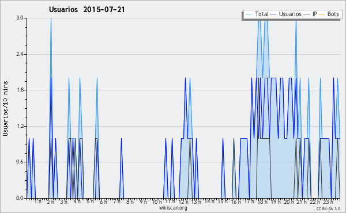The width and height of the screenshot is (346, 213).
Task: Click the y-axis value 3.0
Action: 20,18
